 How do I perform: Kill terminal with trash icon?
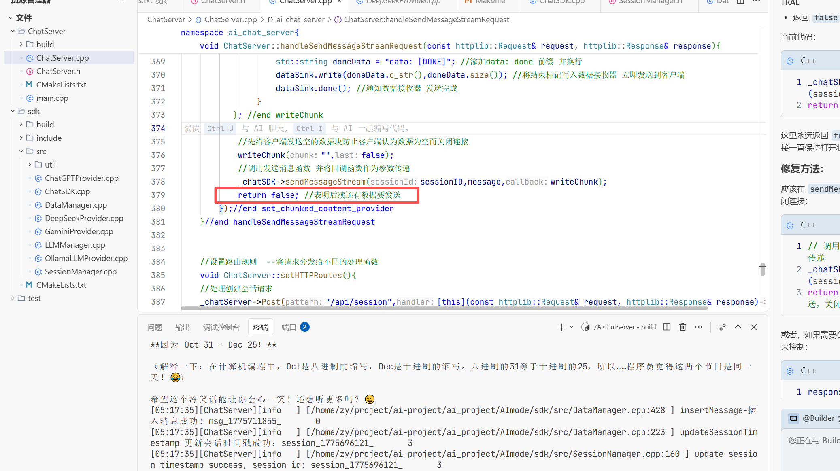coord(683,327)
